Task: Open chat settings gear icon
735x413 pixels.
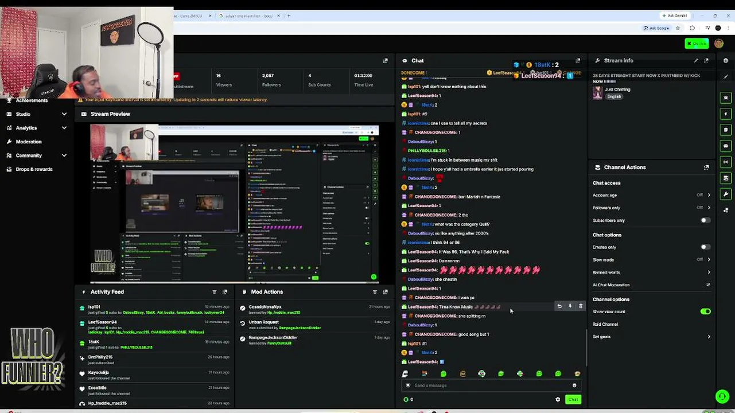Action: click(558, 399)
